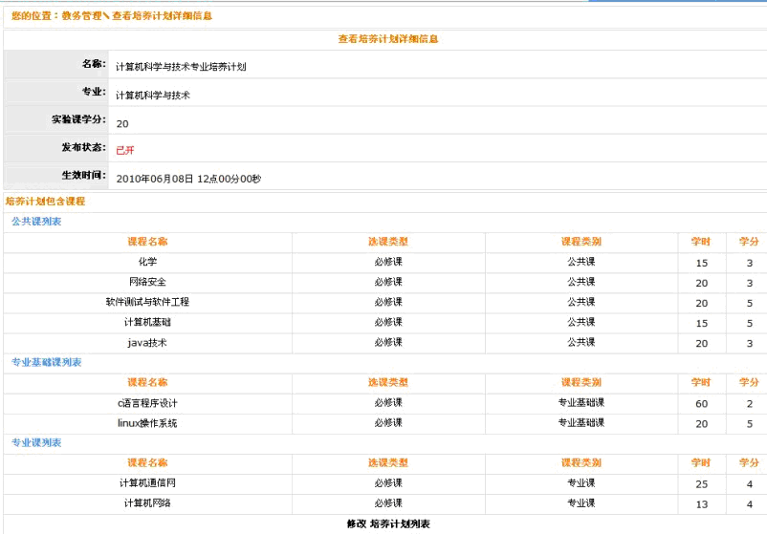
Task: Select the 专业课列表 section heading
Action: [x=36, y=442]
